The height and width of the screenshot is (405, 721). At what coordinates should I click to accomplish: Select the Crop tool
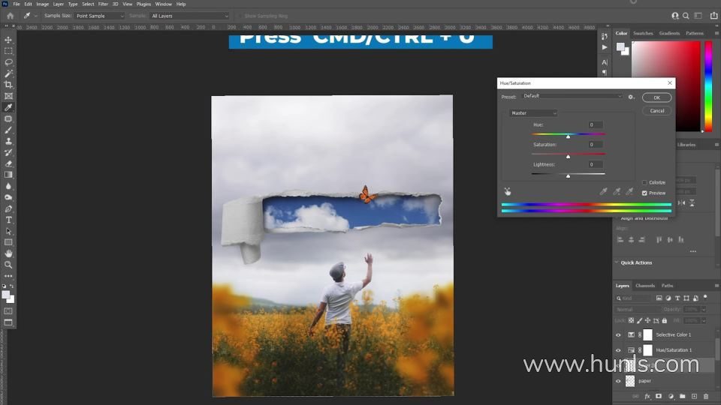click(x=8, y=85)
